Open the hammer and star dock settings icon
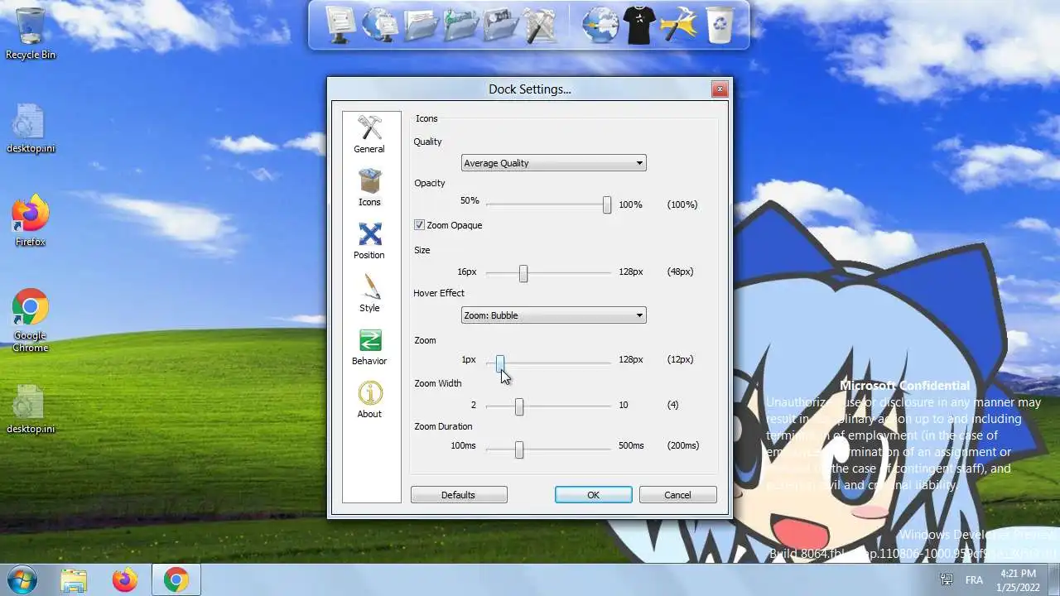The width and height of the screenshot is (1060, 596). pyautogui.click(x=681, y=25)
